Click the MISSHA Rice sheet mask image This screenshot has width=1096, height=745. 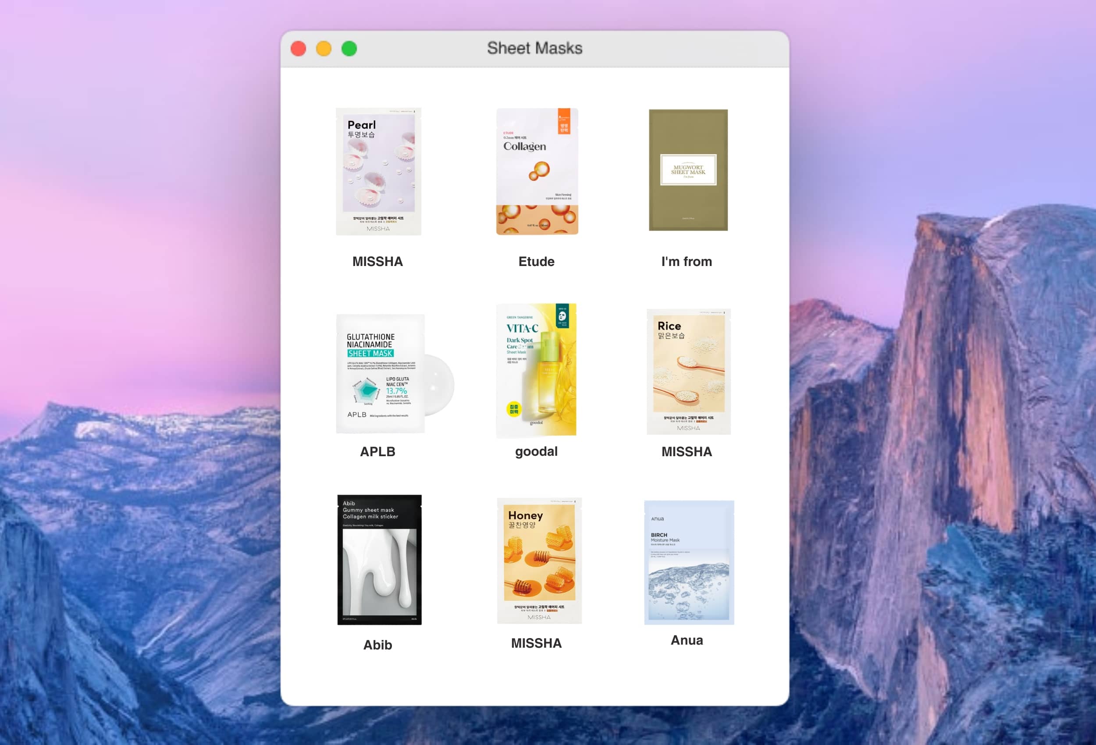tap(688, 372)
